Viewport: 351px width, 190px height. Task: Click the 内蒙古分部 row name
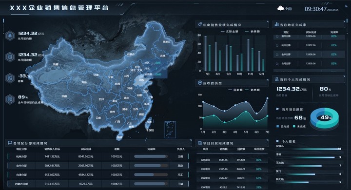pos(21,184)
